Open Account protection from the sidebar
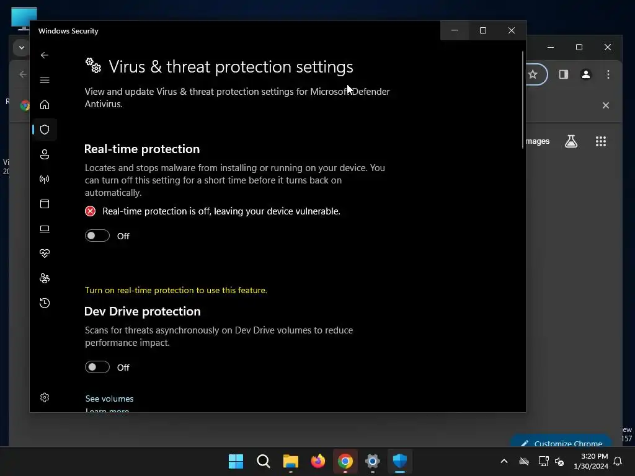The width and height of the screenshot is (635, 476). point(45,154)
